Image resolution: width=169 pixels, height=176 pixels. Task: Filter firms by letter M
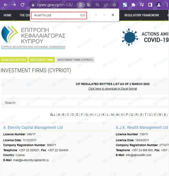[112, 115]
